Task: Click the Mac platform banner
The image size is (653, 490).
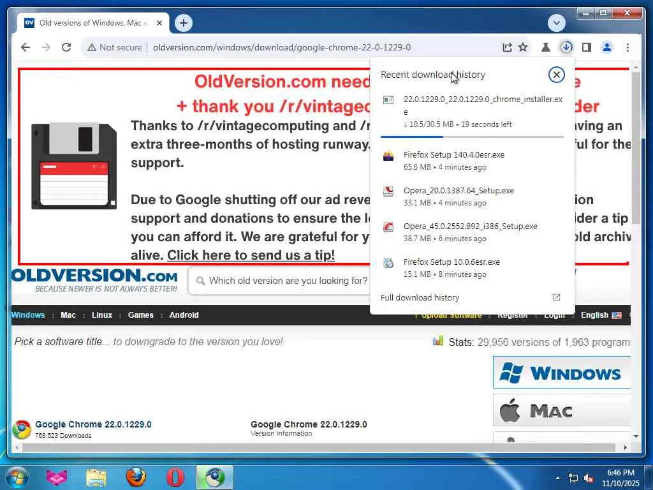Action: point(561,410)
